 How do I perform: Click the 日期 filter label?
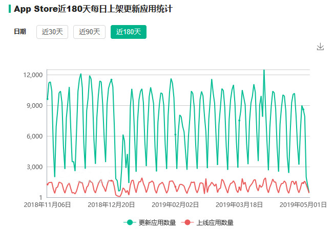pyautogui.click(x=20, y=32)
